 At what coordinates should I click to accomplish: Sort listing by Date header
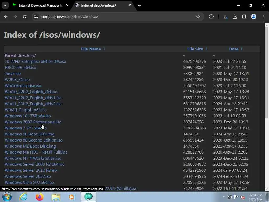pos(234,49)
